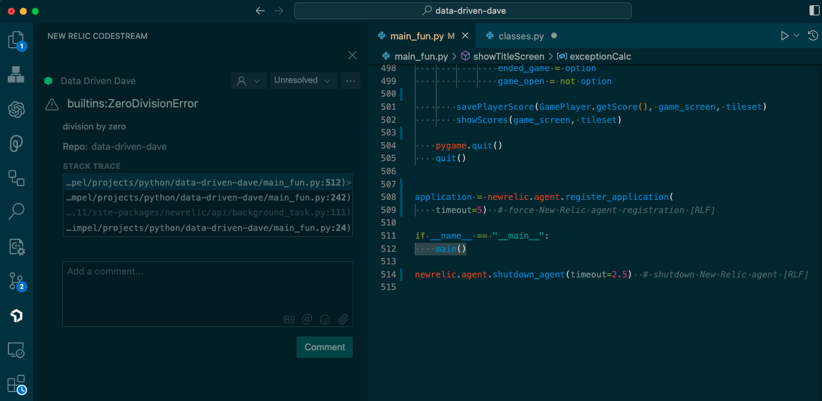Click the split editor layout control in the titlebar
This screenshot has height=401, width=822.
pyautogui.click(x=813, y=10)
